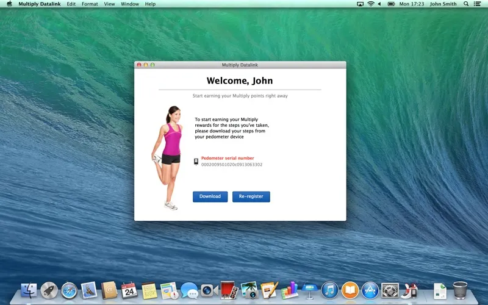Open Finder from the Dock

(29, 290)
